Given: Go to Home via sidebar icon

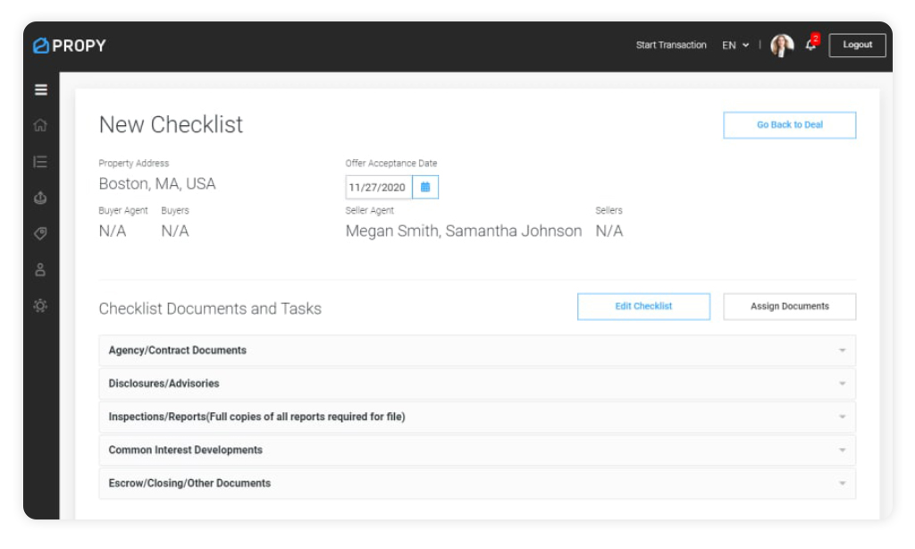Looking at the screenshot, I should (x=40, y=125).
